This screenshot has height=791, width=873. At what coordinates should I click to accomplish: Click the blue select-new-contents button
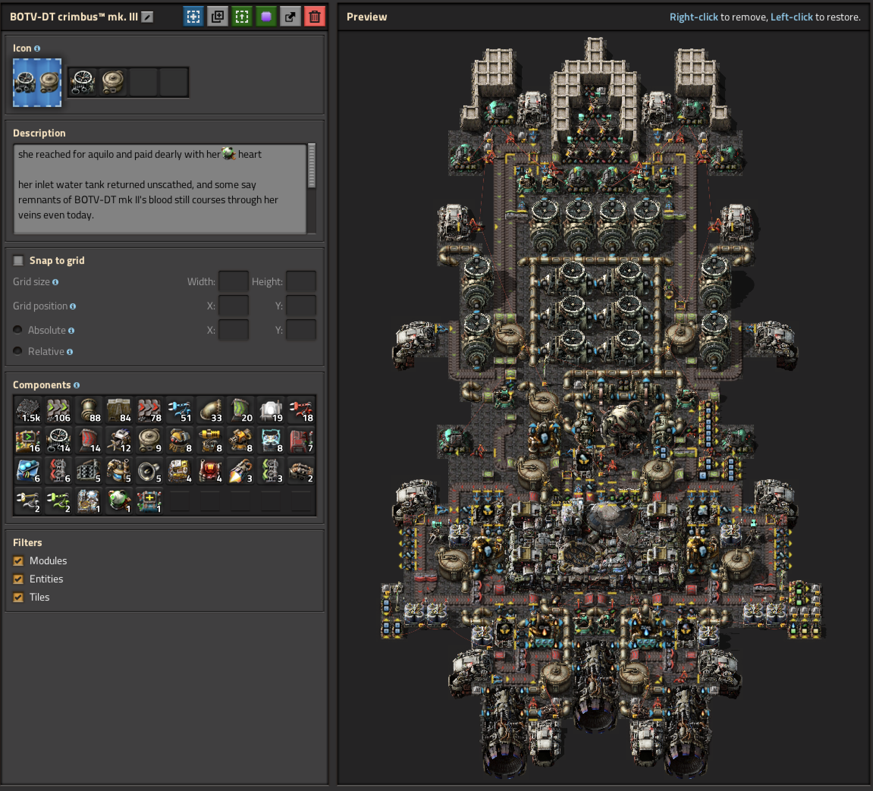click(x=193, y=17)
